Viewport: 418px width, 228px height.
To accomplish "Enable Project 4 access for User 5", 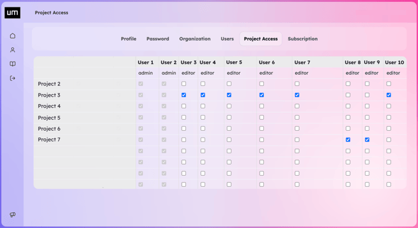I will coord(229,106).
